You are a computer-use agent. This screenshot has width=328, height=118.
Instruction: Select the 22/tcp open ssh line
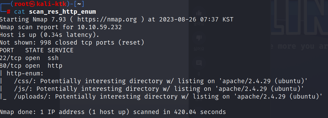pyautogui.click(x=29, y=58)
